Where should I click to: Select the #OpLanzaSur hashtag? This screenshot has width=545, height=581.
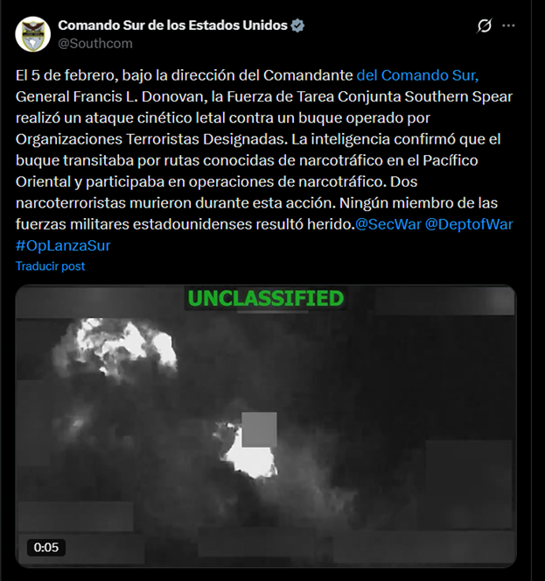(x=63, y=245)
